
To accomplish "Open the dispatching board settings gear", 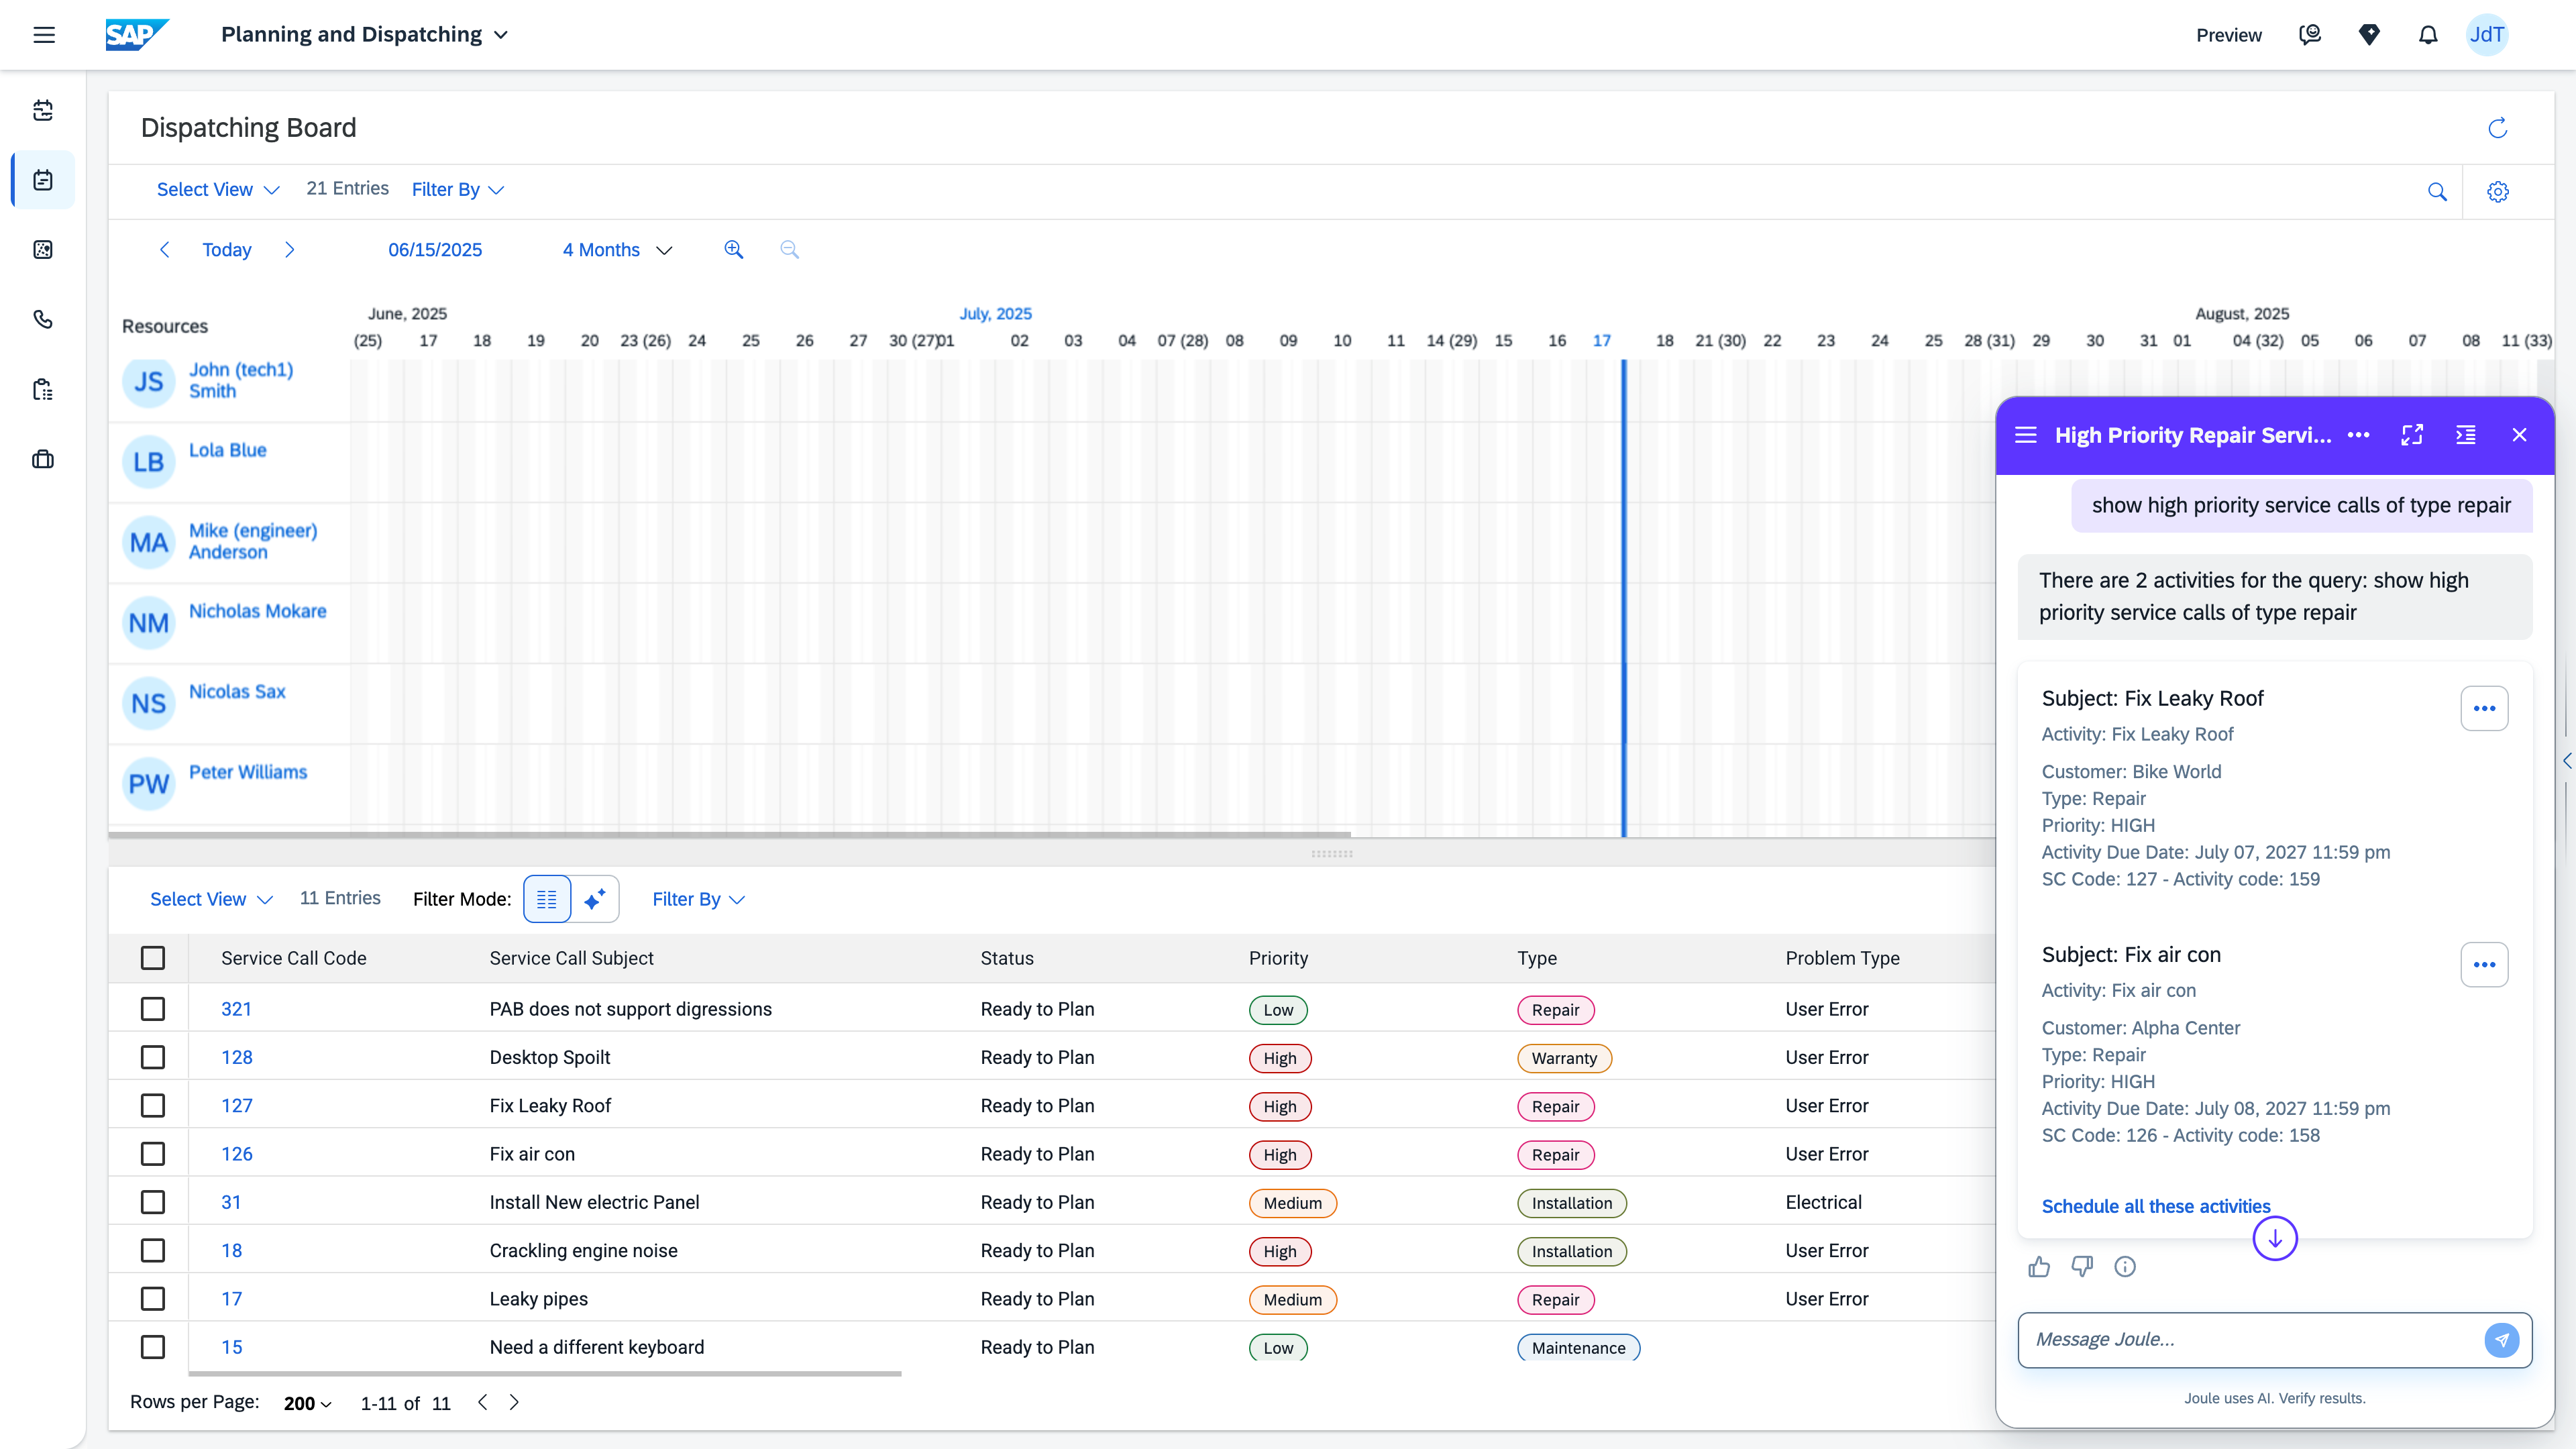I will [2497, 191].
